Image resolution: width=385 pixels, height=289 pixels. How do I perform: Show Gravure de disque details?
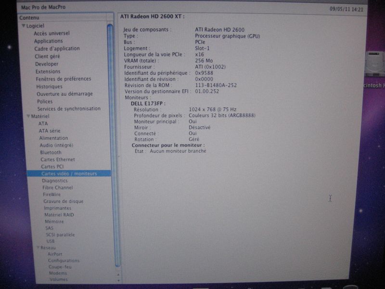(64, 201)
